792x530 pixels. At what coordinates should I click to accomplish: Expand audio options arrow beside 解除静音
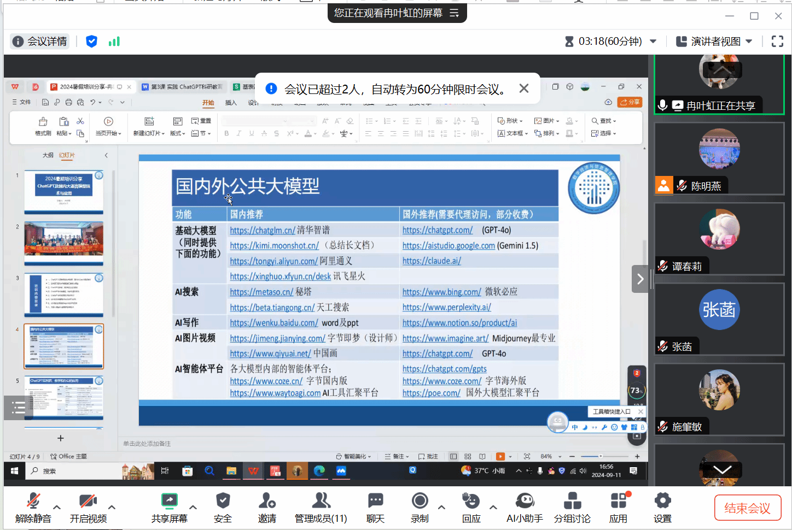[x=57, y=507]
